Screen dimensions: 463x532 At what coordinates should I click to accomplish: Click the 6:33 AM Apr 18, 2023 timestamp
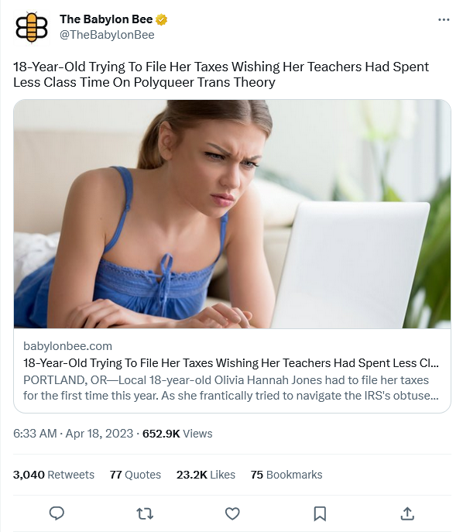coord(74,434)
